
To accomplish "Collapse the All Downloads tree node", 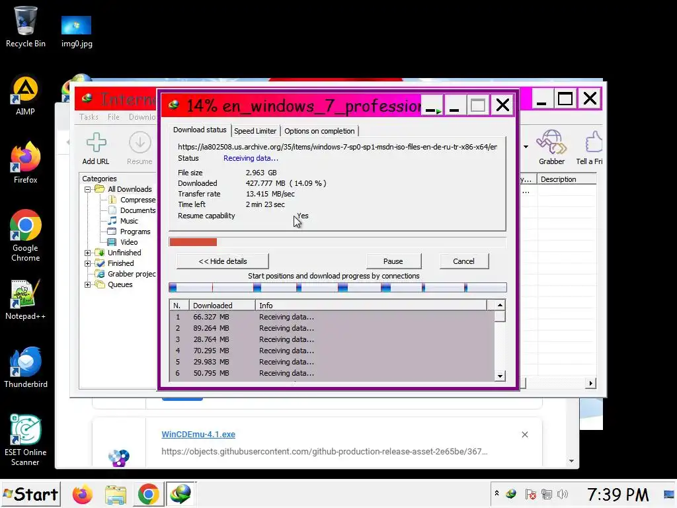I will coord(88,189).
